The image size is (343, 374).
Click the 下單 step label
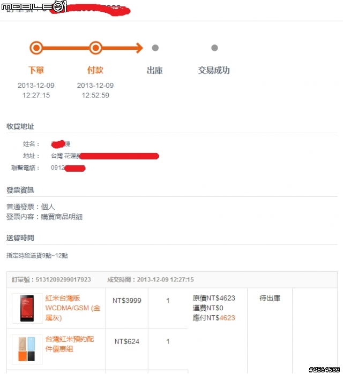click(36, 71)
